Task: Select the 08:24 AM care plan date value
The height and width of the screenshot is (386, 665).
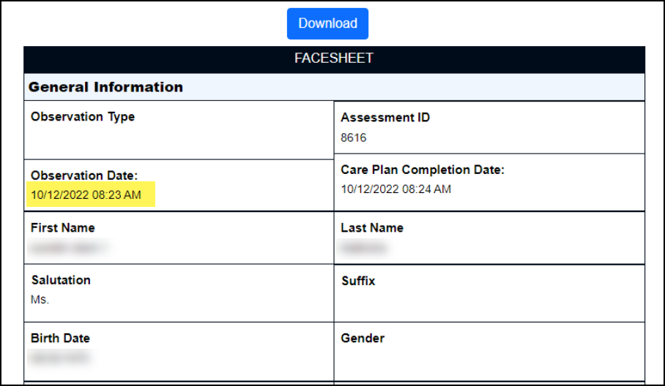Action: pyautogui.click(x=395, y=189)
